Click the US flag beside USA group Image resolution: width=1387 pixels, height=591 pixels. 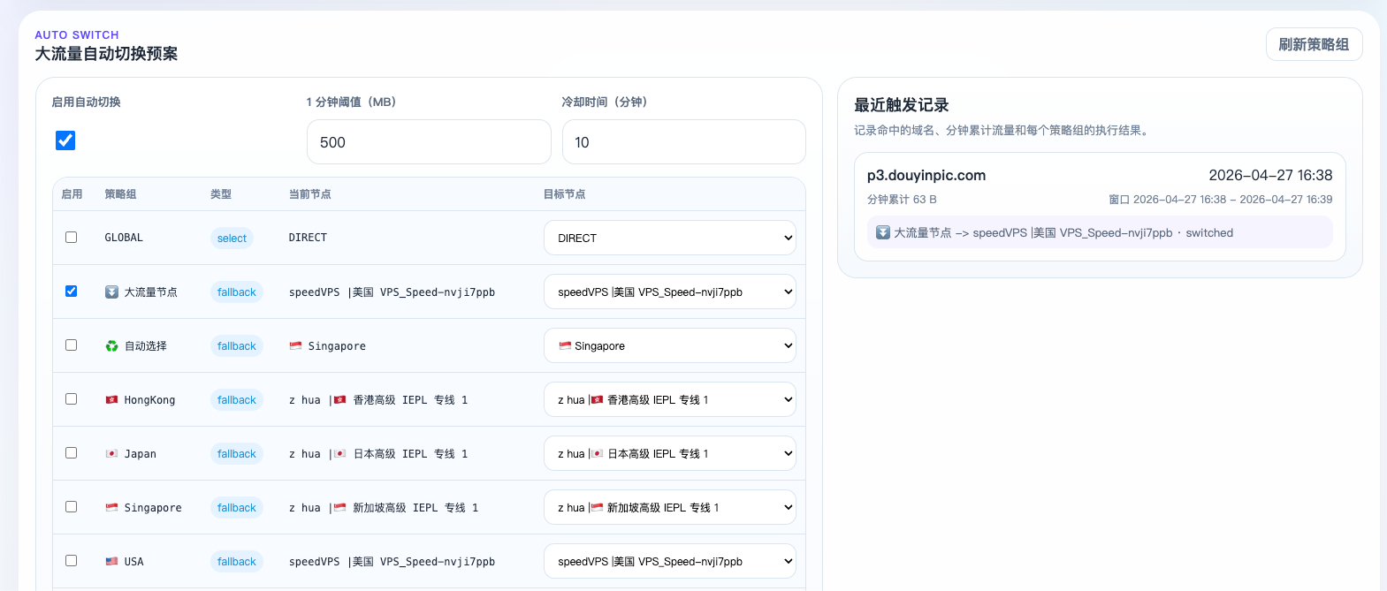(111, 561)
